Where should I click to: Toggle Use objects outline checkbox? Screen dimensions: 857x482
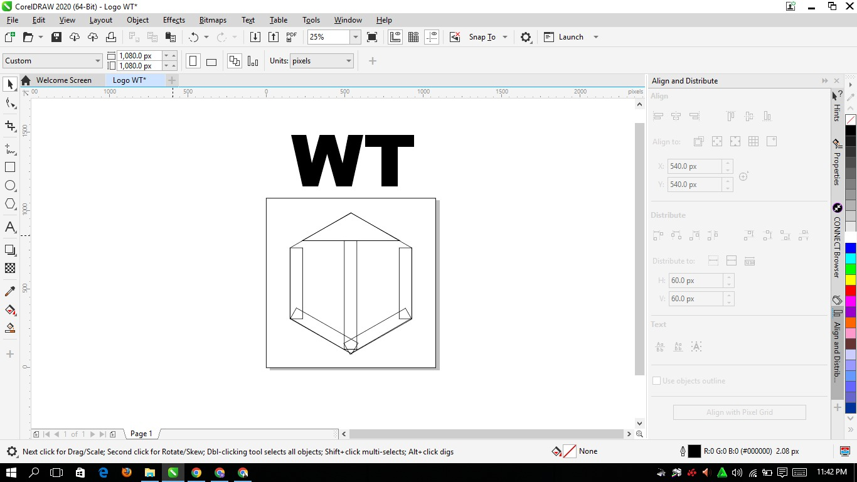tap(656, 381)
